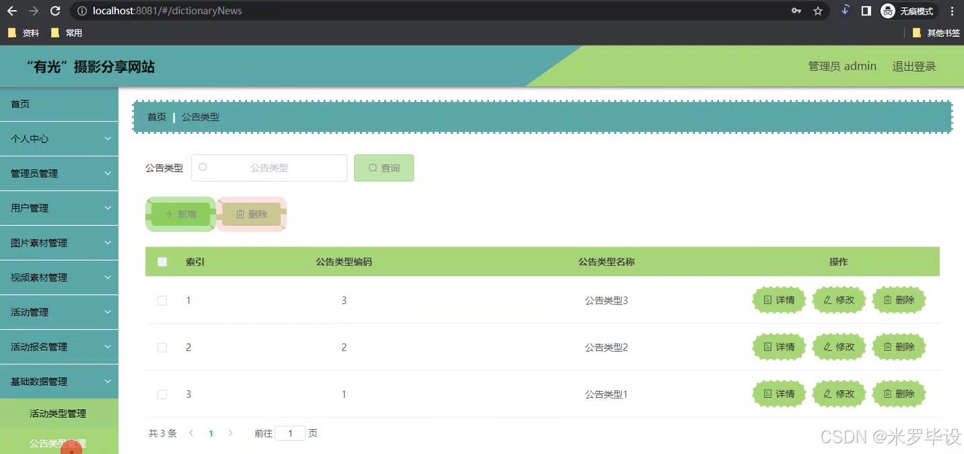
Task: Open 详情 for 公告类型1 row
Action: point(779,394)
